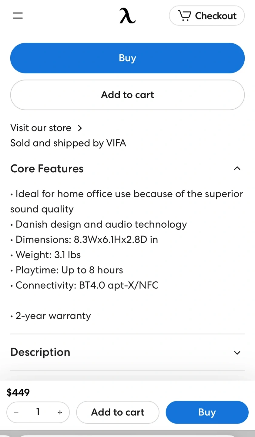The height and width of the screenshot is (437, 255).
Task: Click the Core Features section heading
Action: [x=47, y=169]
